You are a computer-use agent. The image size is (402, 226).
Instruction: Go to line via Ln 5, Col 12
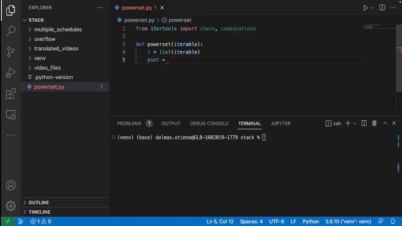[x=220, y=222]
